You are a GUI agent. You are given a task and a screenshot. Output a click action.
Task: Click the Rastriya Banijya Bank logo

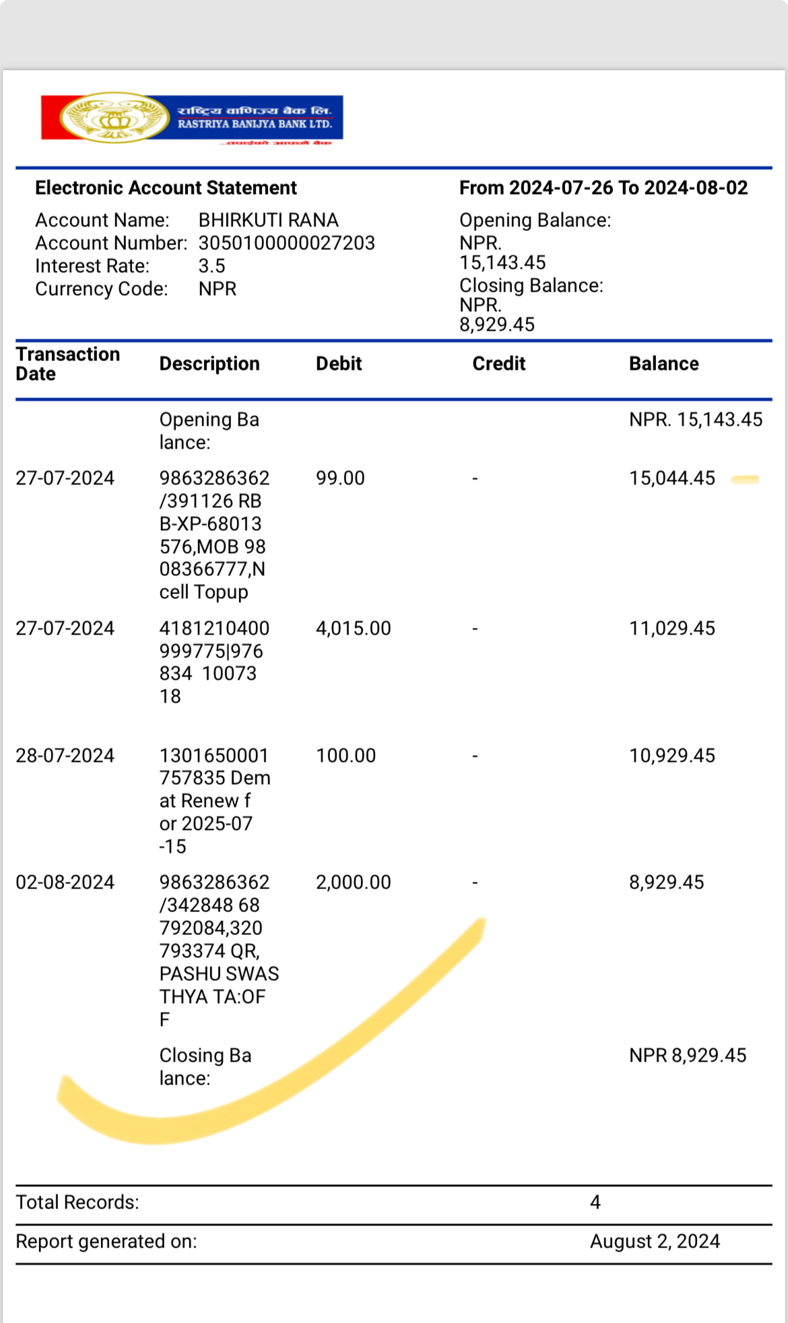[x=192, y=119]
